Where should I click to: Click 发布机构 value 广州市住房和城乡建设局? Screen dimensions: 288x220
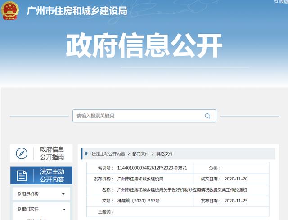(x=140, y=179)
